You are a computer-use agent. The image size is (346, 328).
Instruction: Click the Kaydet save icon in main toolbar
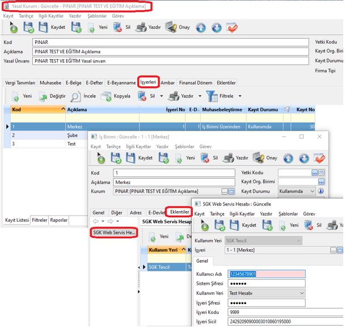coord(43,27)
